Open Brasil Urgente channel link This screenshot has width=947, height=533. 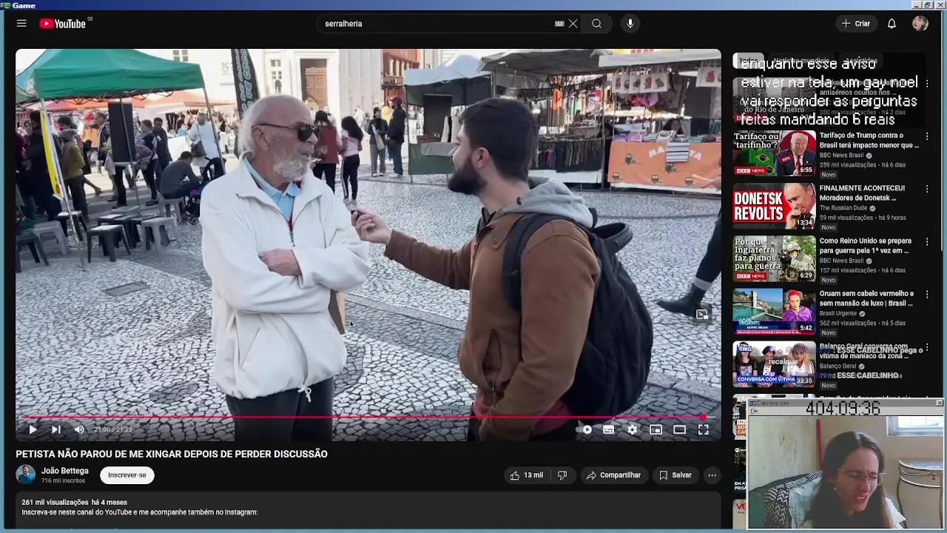pos(838,313)
